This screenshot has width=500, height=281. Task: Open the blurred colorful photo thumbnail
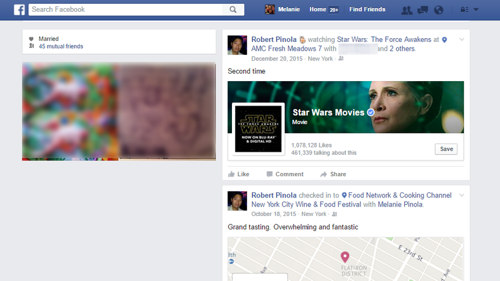[70, 111]
